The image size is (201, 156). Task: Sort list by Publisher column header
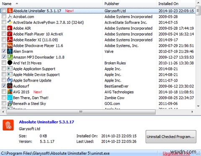tap(129, 4)
